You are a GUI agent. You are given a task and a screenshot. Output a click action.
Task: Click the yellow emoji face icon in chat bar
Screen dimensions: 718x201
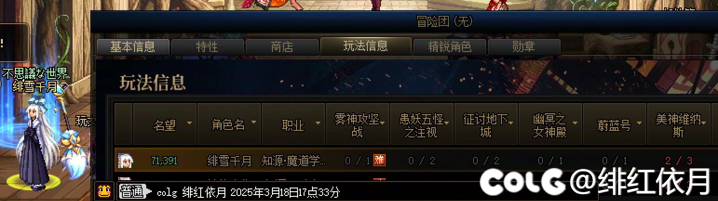102,191
